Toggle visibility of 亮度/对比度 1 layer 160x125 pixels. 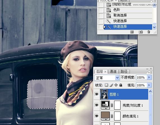(x=97, y=105)
